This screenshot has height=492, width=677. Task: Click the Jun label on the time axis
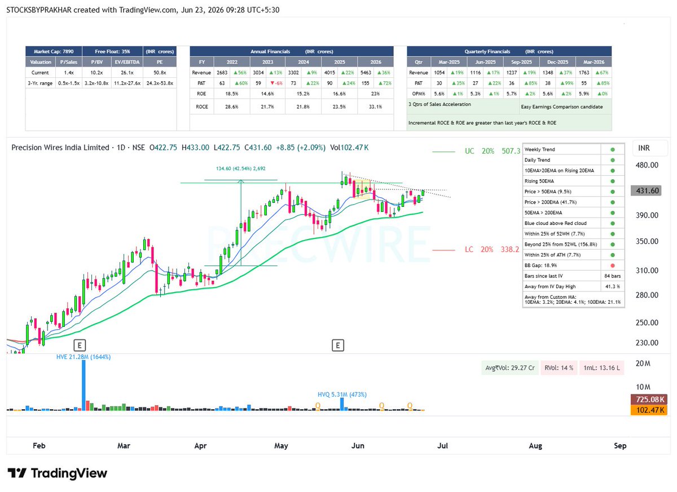(x=358, y=446)
